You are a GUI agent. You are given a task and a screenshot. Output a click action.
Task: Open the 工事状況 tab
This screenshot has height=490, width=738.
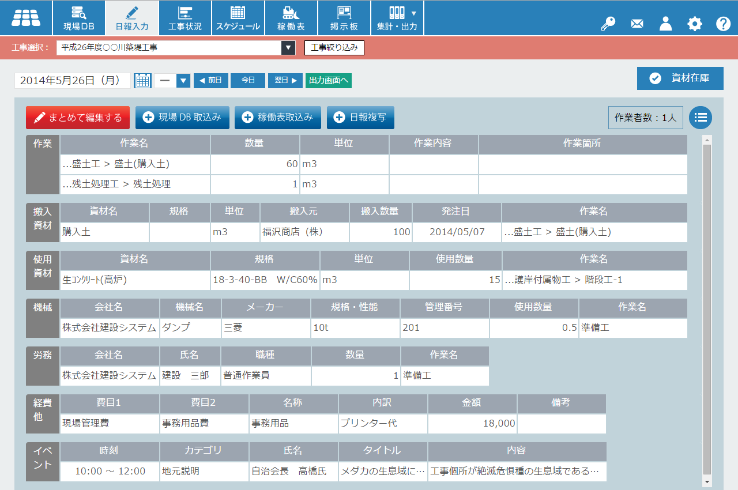click(x=185, y=18)
